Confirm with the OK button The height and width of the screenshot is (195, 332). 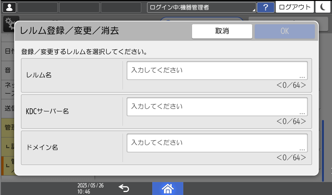[284, 31]
